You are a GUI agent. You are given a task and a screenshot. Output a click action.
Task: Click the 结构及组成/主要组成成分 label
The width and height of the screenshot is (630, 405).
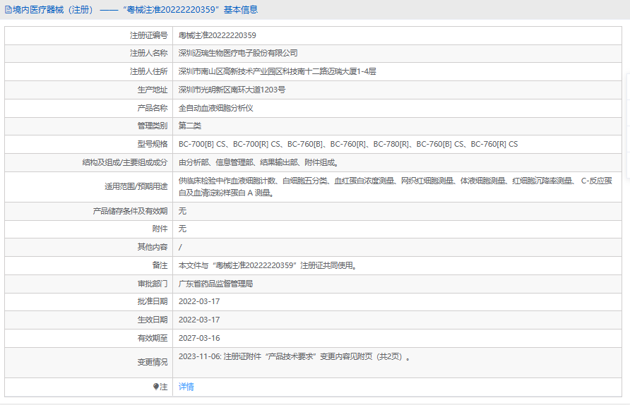coord(125,162)
